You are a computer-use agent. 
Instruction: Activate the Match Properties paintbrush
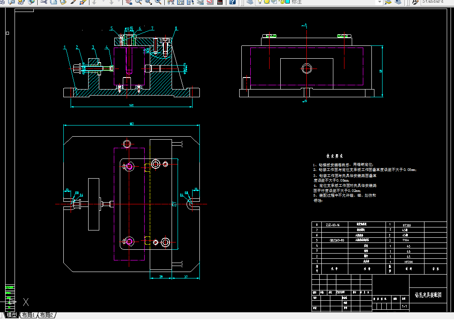click(73, 2)
